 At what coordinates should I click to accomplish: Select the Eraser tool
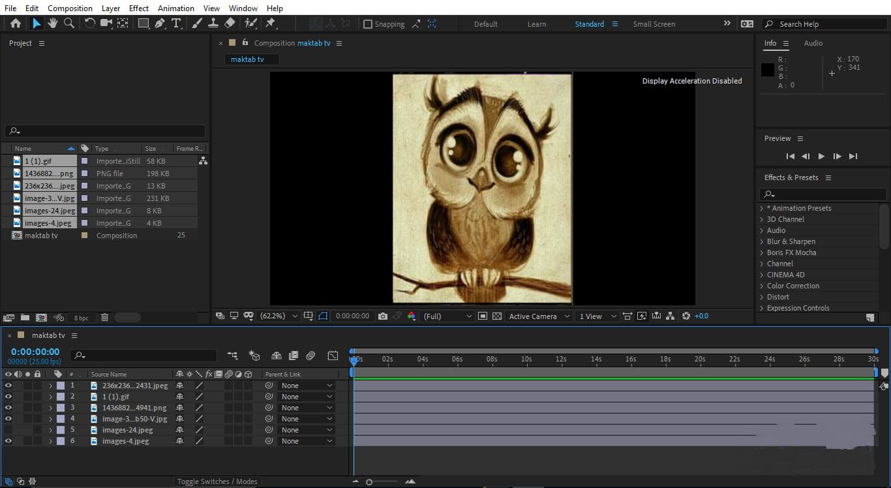pos(230,23)
